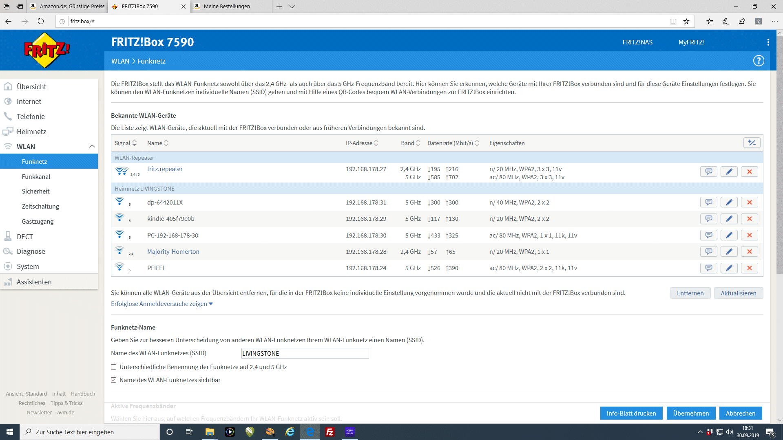Open the fritz.repeater device link
Image resolution: width=783 pixels, height=440 pixels.
click(x=165, y=169)
